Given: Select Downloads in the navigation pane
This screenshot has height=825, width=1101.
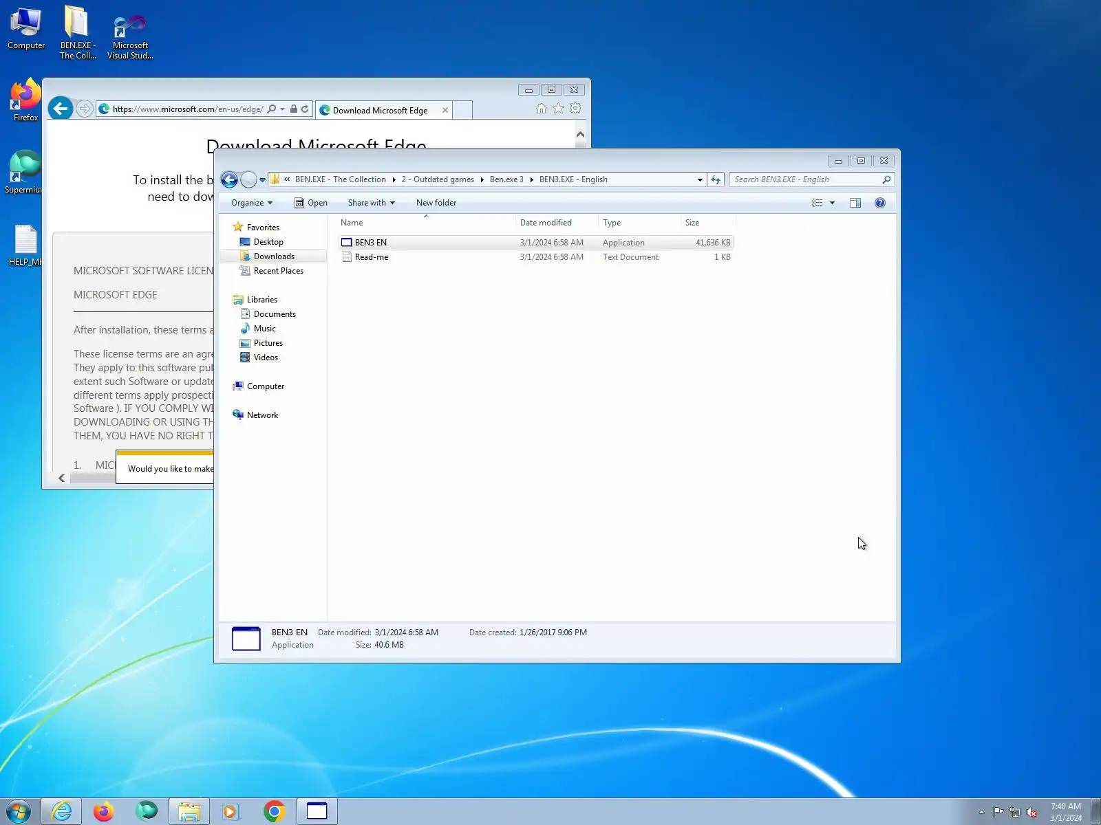Looking at the screenshot, I should click(274, 256).
